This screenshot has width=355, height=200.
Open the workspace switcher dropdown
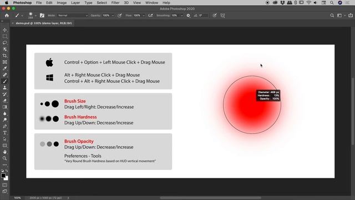click(341, 16)
